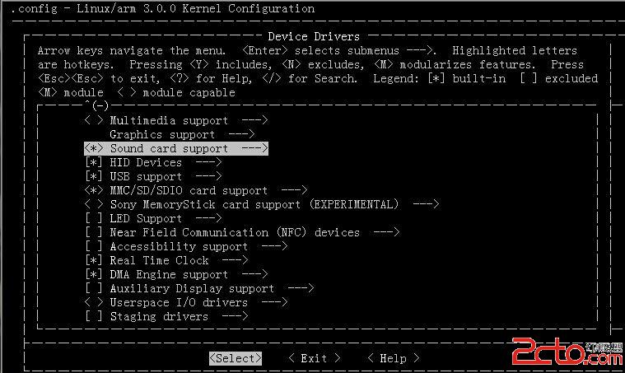Screen dimensions: 625x373
Task: Toggle the HID Devices checkbox
Action: [94, 162]
